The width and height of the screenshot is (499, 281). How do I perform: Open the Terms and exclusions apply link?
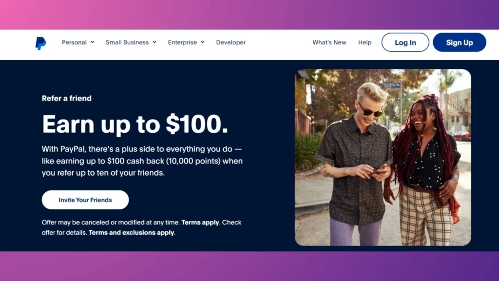(x=132, y=233)
